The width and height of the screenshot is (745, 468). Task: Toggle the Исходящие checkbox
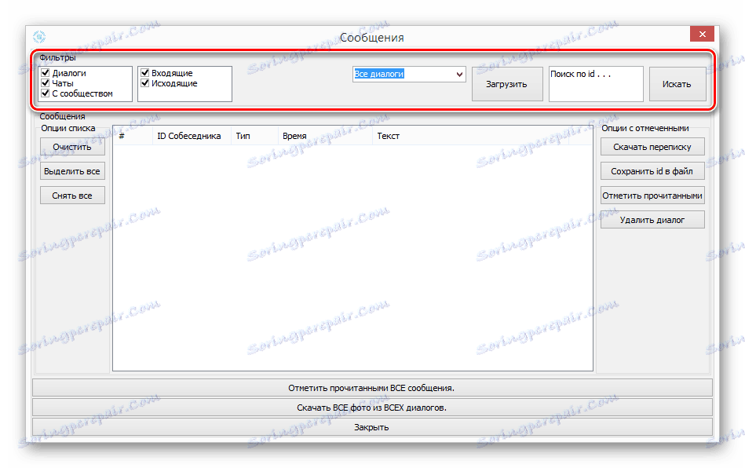[145, 82]
